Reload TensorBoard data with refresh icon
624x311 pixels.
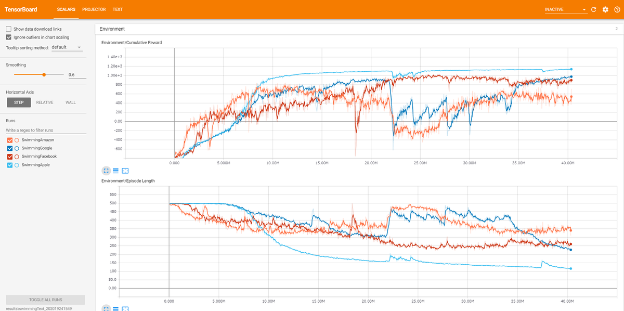[593, 9]
